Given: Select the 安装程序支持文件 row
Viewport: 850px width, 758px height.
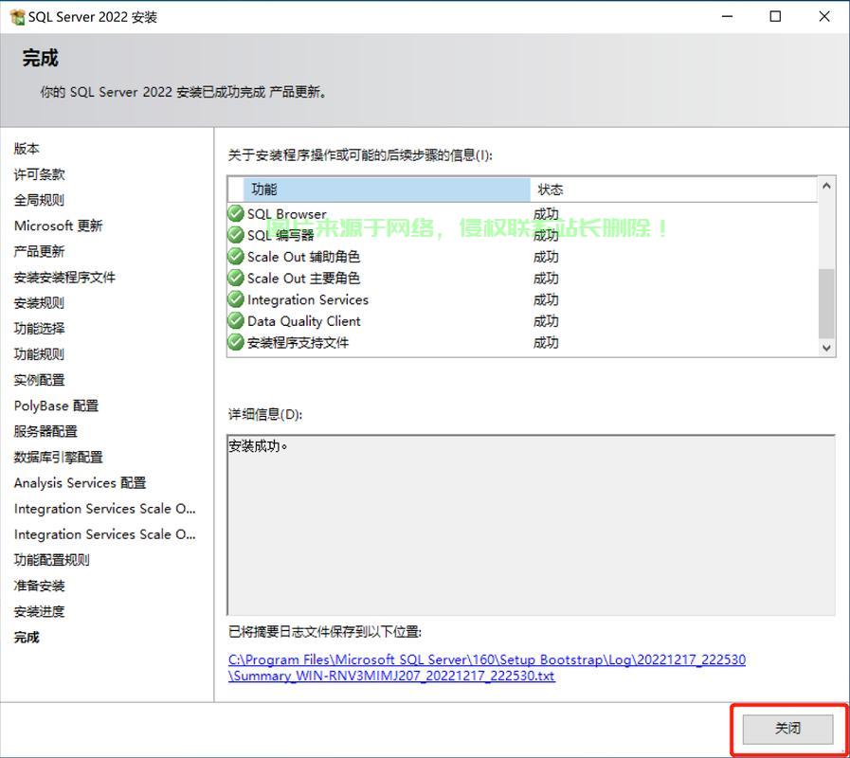Looking at the screenshot, I should (x=522, y=342).
